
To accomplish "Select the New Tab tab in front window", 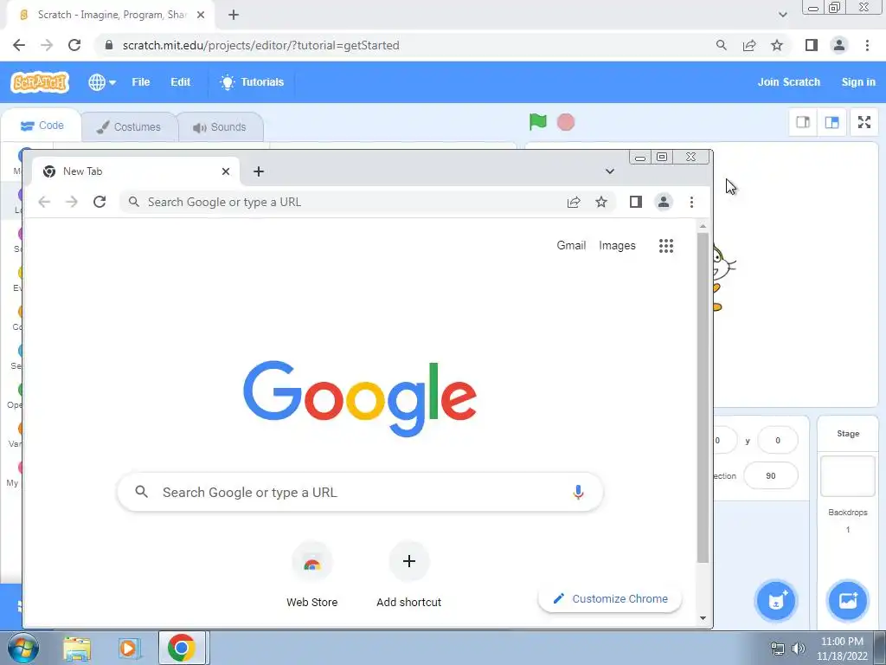I will click(x=136, y=171).
